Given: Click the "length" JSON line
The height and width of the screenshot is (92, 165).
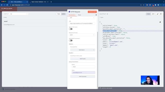Looking at the screenshot, I should point(106,47).
